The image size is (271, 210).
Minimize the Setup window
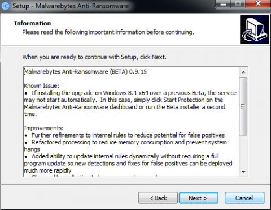(x=223, y=4)
